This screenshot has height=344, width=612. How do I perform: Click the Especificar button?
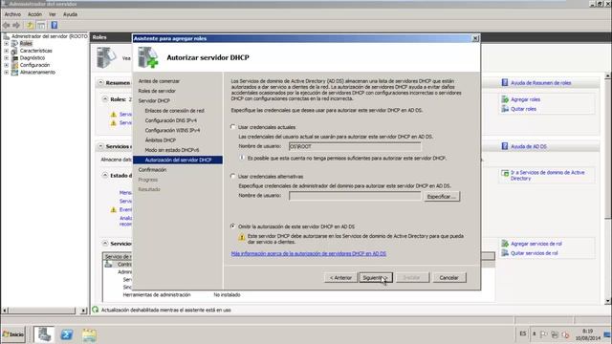(442, 196)
